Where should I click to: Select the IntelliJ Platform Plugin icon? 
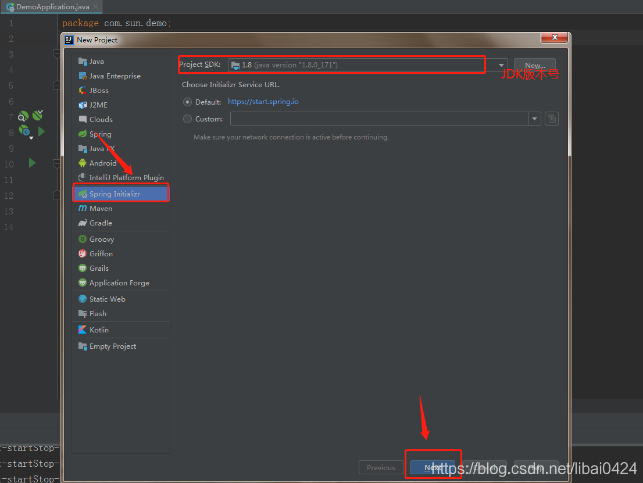point(83,177)
